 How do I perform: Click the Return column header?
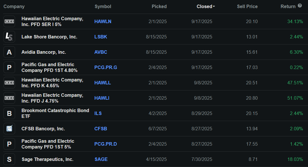point(288,6)
